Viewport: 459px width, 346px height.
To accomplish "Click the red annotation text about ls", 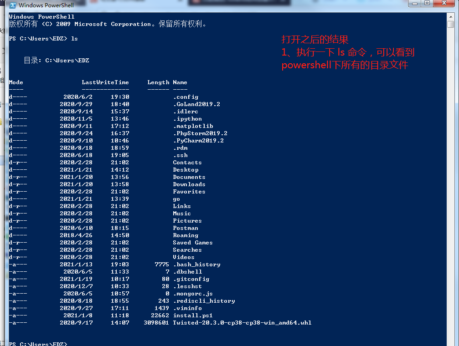I will pos(348,52).
